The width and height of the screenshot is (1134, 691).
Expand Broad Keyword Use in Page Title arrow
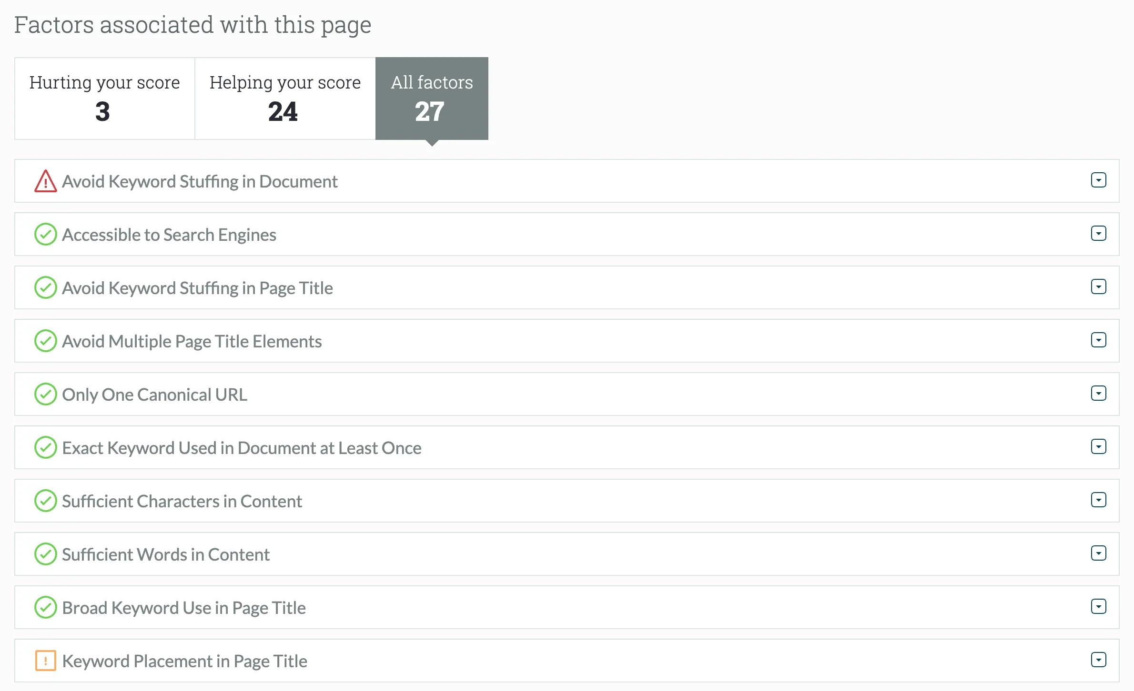1099,607
